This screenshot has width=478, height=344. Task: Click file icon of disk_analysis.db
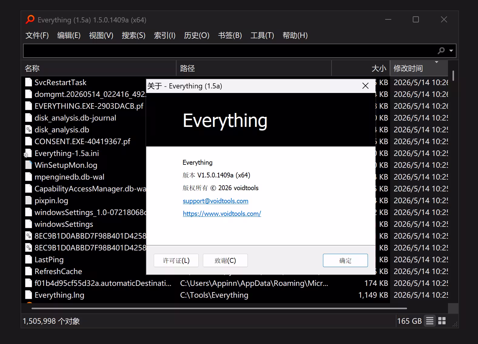[x=28, y=130]
